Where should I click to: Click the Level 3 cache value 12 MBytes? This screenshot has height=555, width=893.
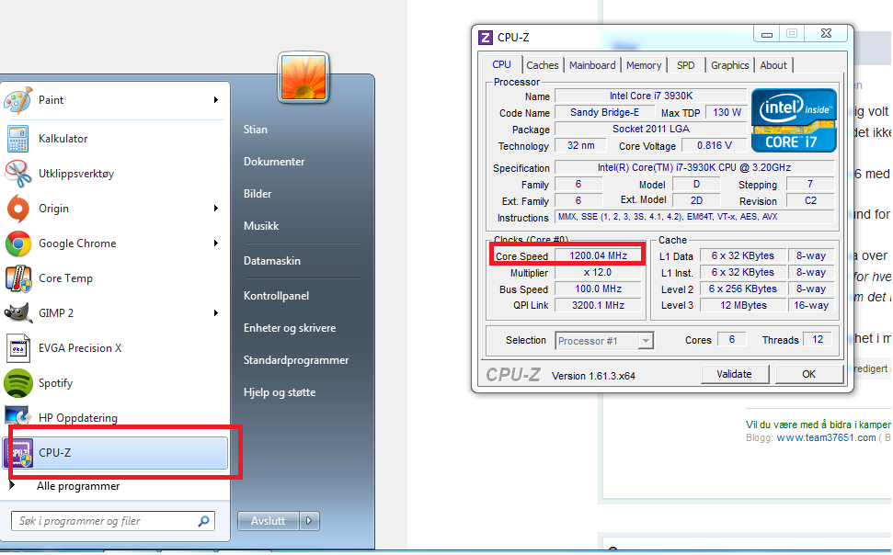(x=743, y=305)
